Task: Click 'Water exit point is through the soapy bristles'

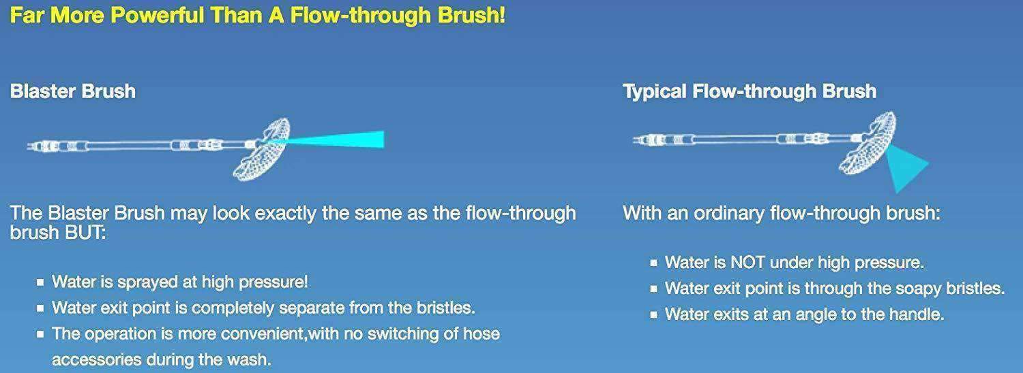Action: pyautogui.click(x=835, y=288)
